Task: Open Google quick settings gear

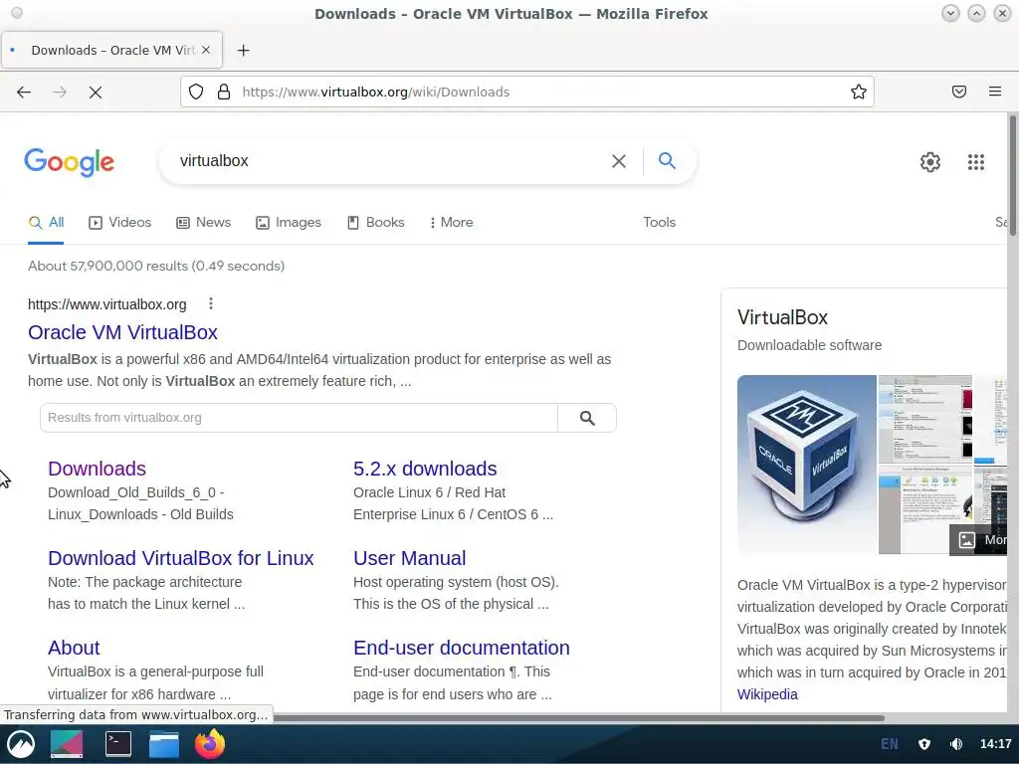Action: pyautogui.click(x=930, y=162)
